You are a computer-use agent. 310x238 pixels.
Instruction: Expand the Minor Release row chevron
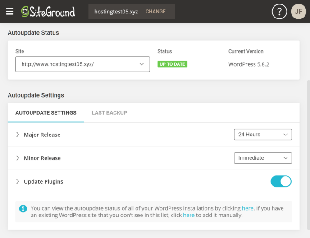click(18, 158)
